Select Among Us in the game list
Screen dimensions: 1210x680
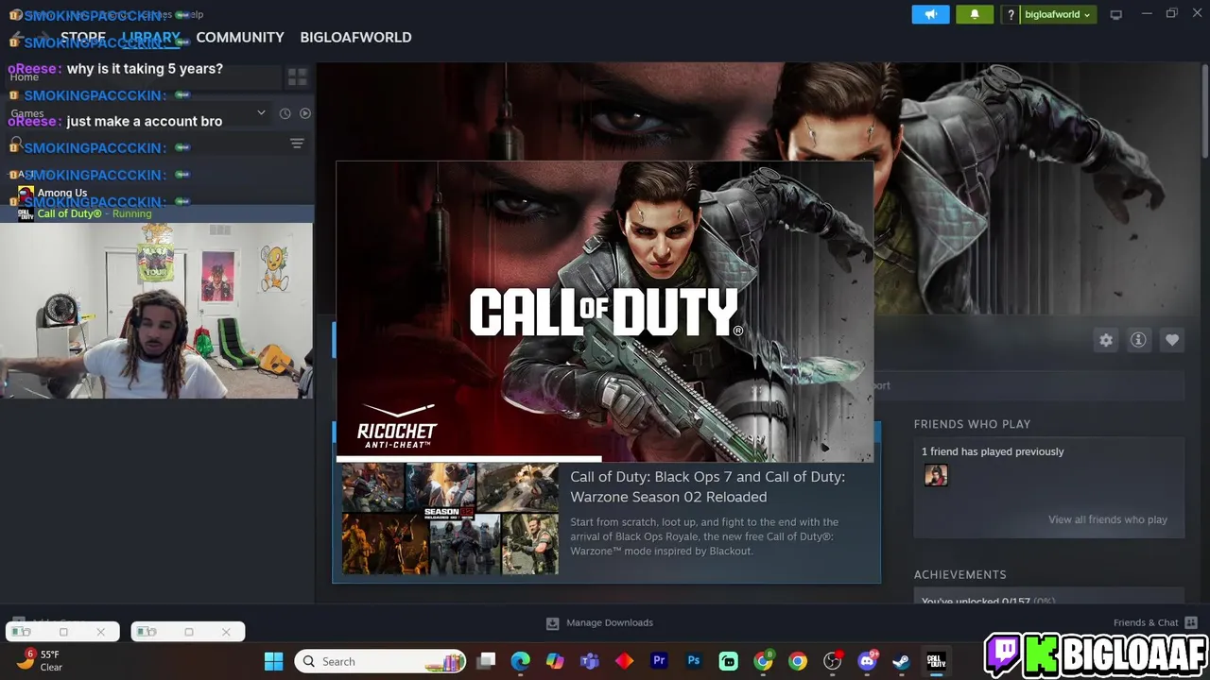62,193
